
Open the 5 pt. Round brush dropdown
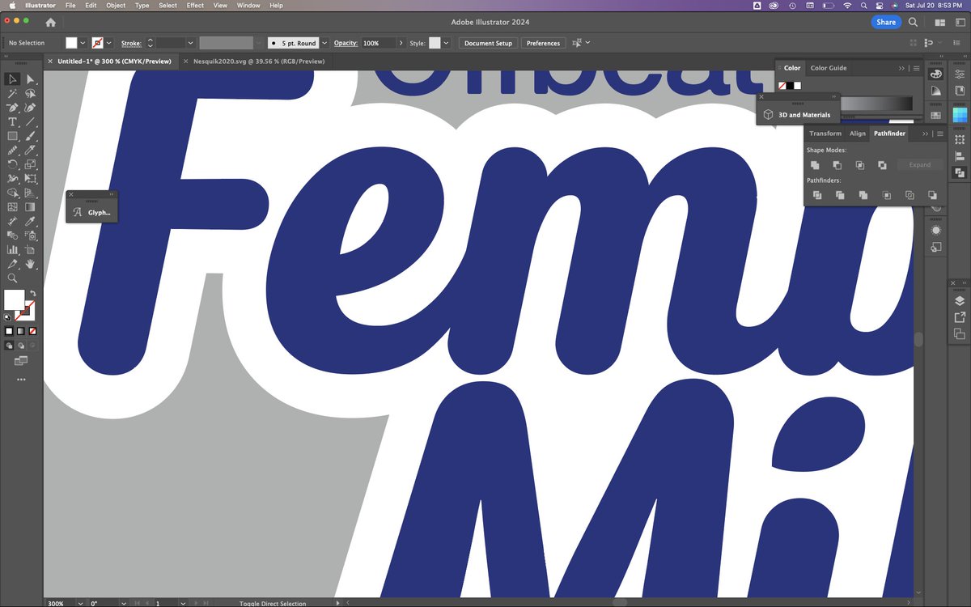(324, 43)
